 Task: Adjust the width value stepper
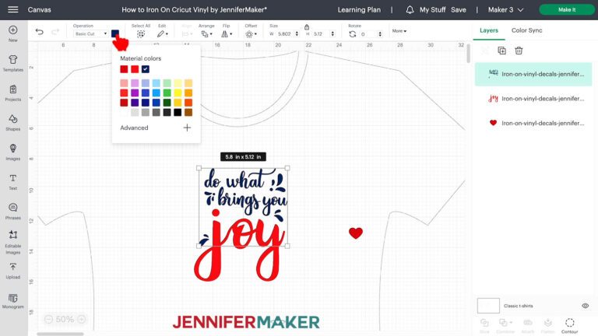[297, 34]
